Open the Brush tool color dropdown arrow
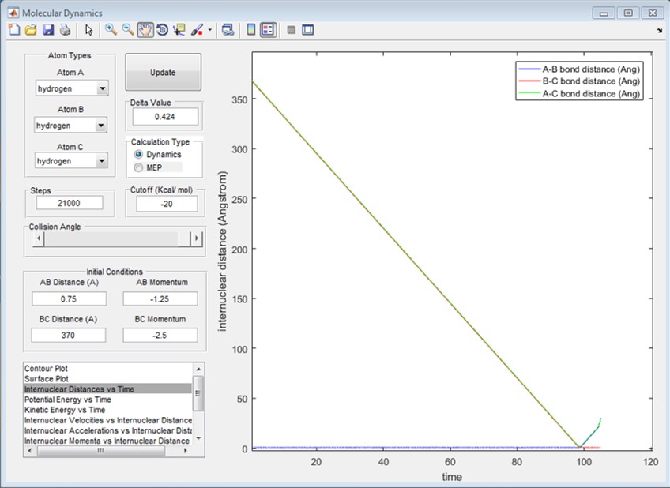670x488 pixels. (x=209, y=30)
